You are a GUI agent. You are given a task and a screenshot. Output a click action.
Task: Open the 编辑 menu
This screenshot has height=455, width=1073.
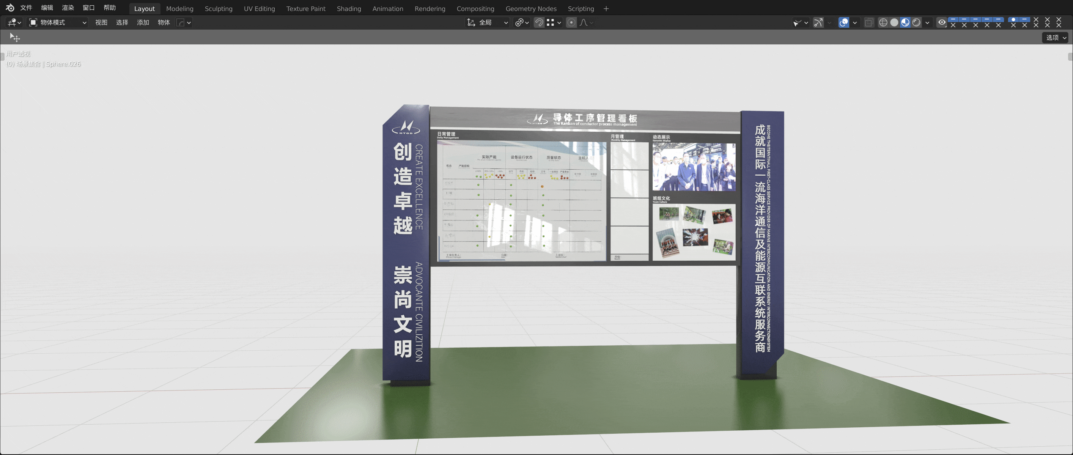coord(47,8)
